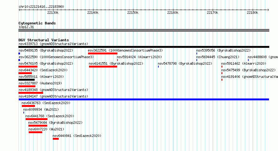Click the red bar under nsv6443420
Screen dimensions: 278x151
point(25,73)
